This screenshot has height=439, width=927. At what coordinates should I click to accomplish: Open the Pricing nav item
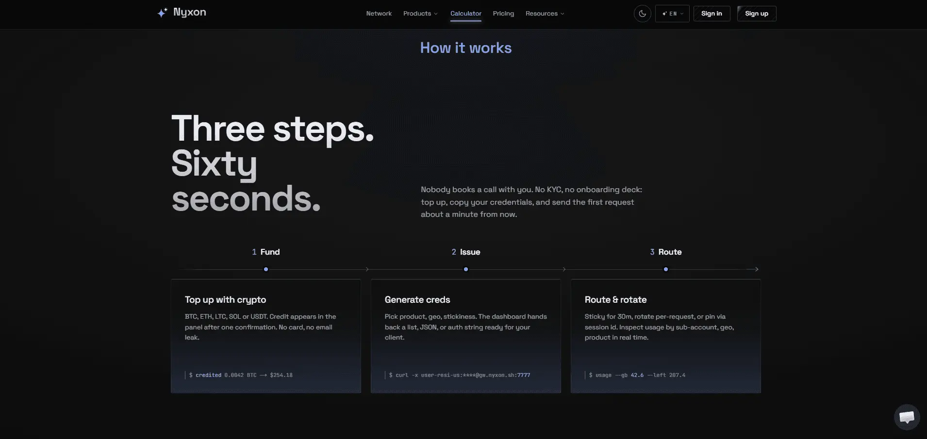(x=503, y=14)
